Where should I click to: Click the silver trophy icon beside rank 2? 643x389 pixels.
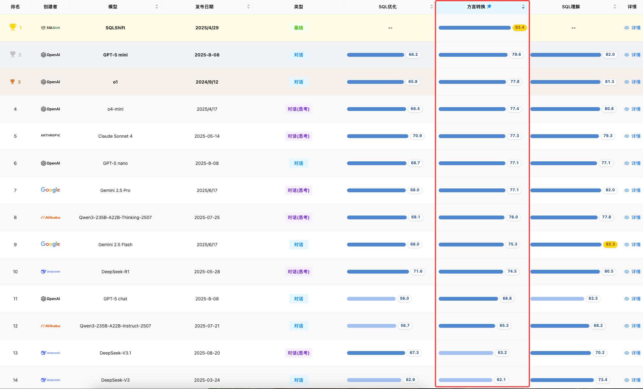[13, 54]
